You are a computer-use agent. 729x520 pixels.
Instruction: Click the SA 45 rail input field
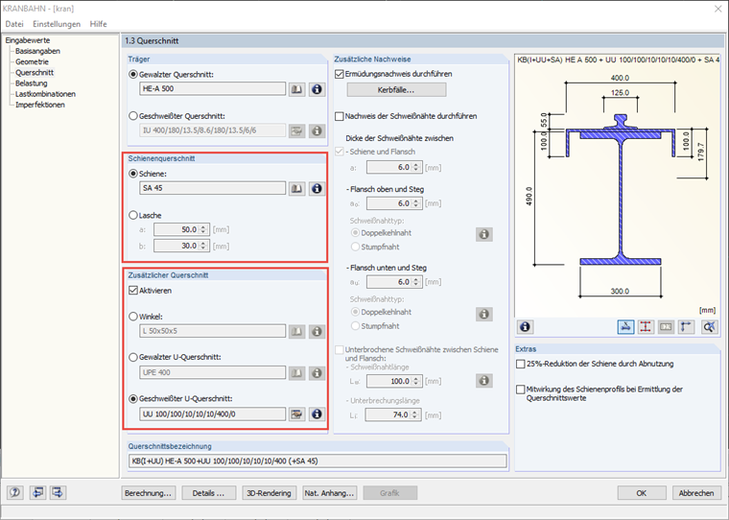point(213,188)
